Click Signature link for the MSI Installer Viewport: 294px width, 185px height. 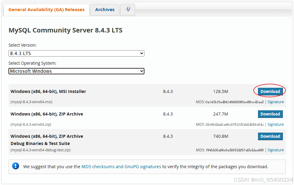tap(276, 102)
